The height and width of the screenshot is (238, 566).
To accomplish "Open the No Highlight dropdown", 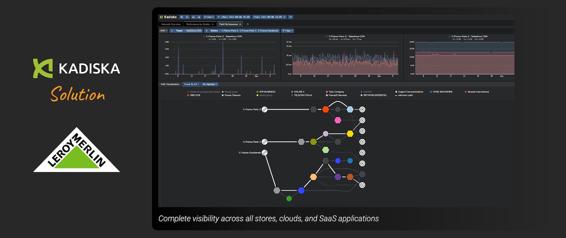I will [210, 84].
